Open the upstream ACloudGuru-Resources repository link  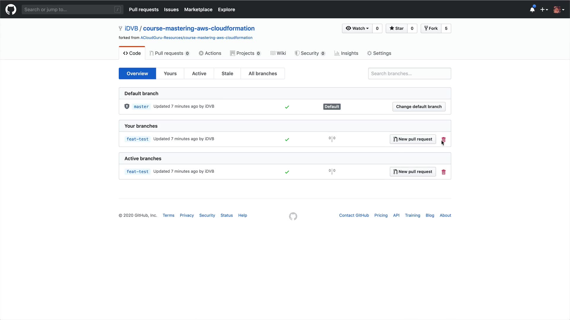click(x=196, y=38)
